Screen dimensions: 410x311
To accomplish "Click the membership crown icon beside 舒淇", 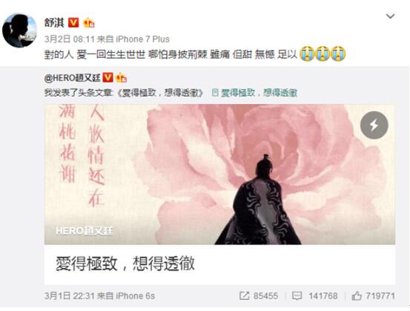I will coord(89,23).
